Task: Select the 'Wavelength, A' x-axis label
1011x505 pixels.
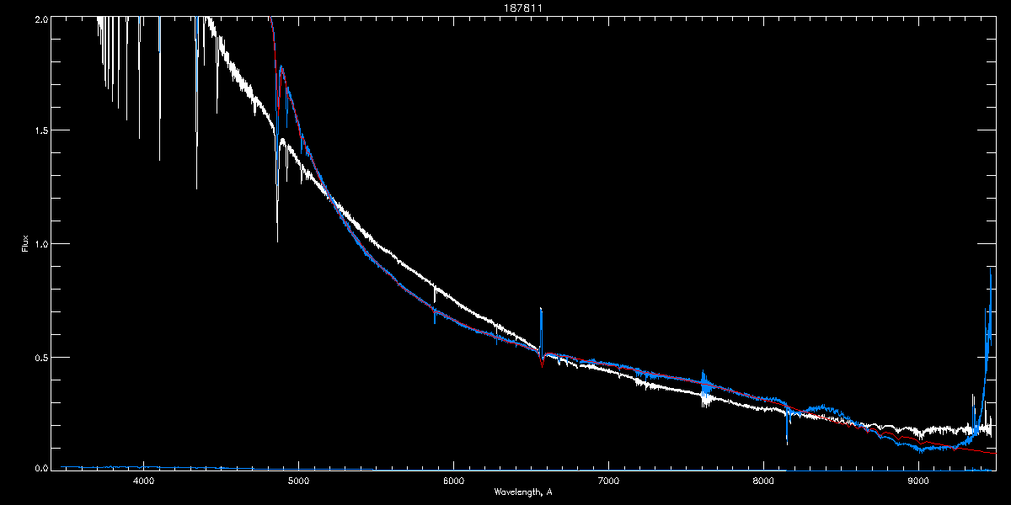Action: pos(523,492)
